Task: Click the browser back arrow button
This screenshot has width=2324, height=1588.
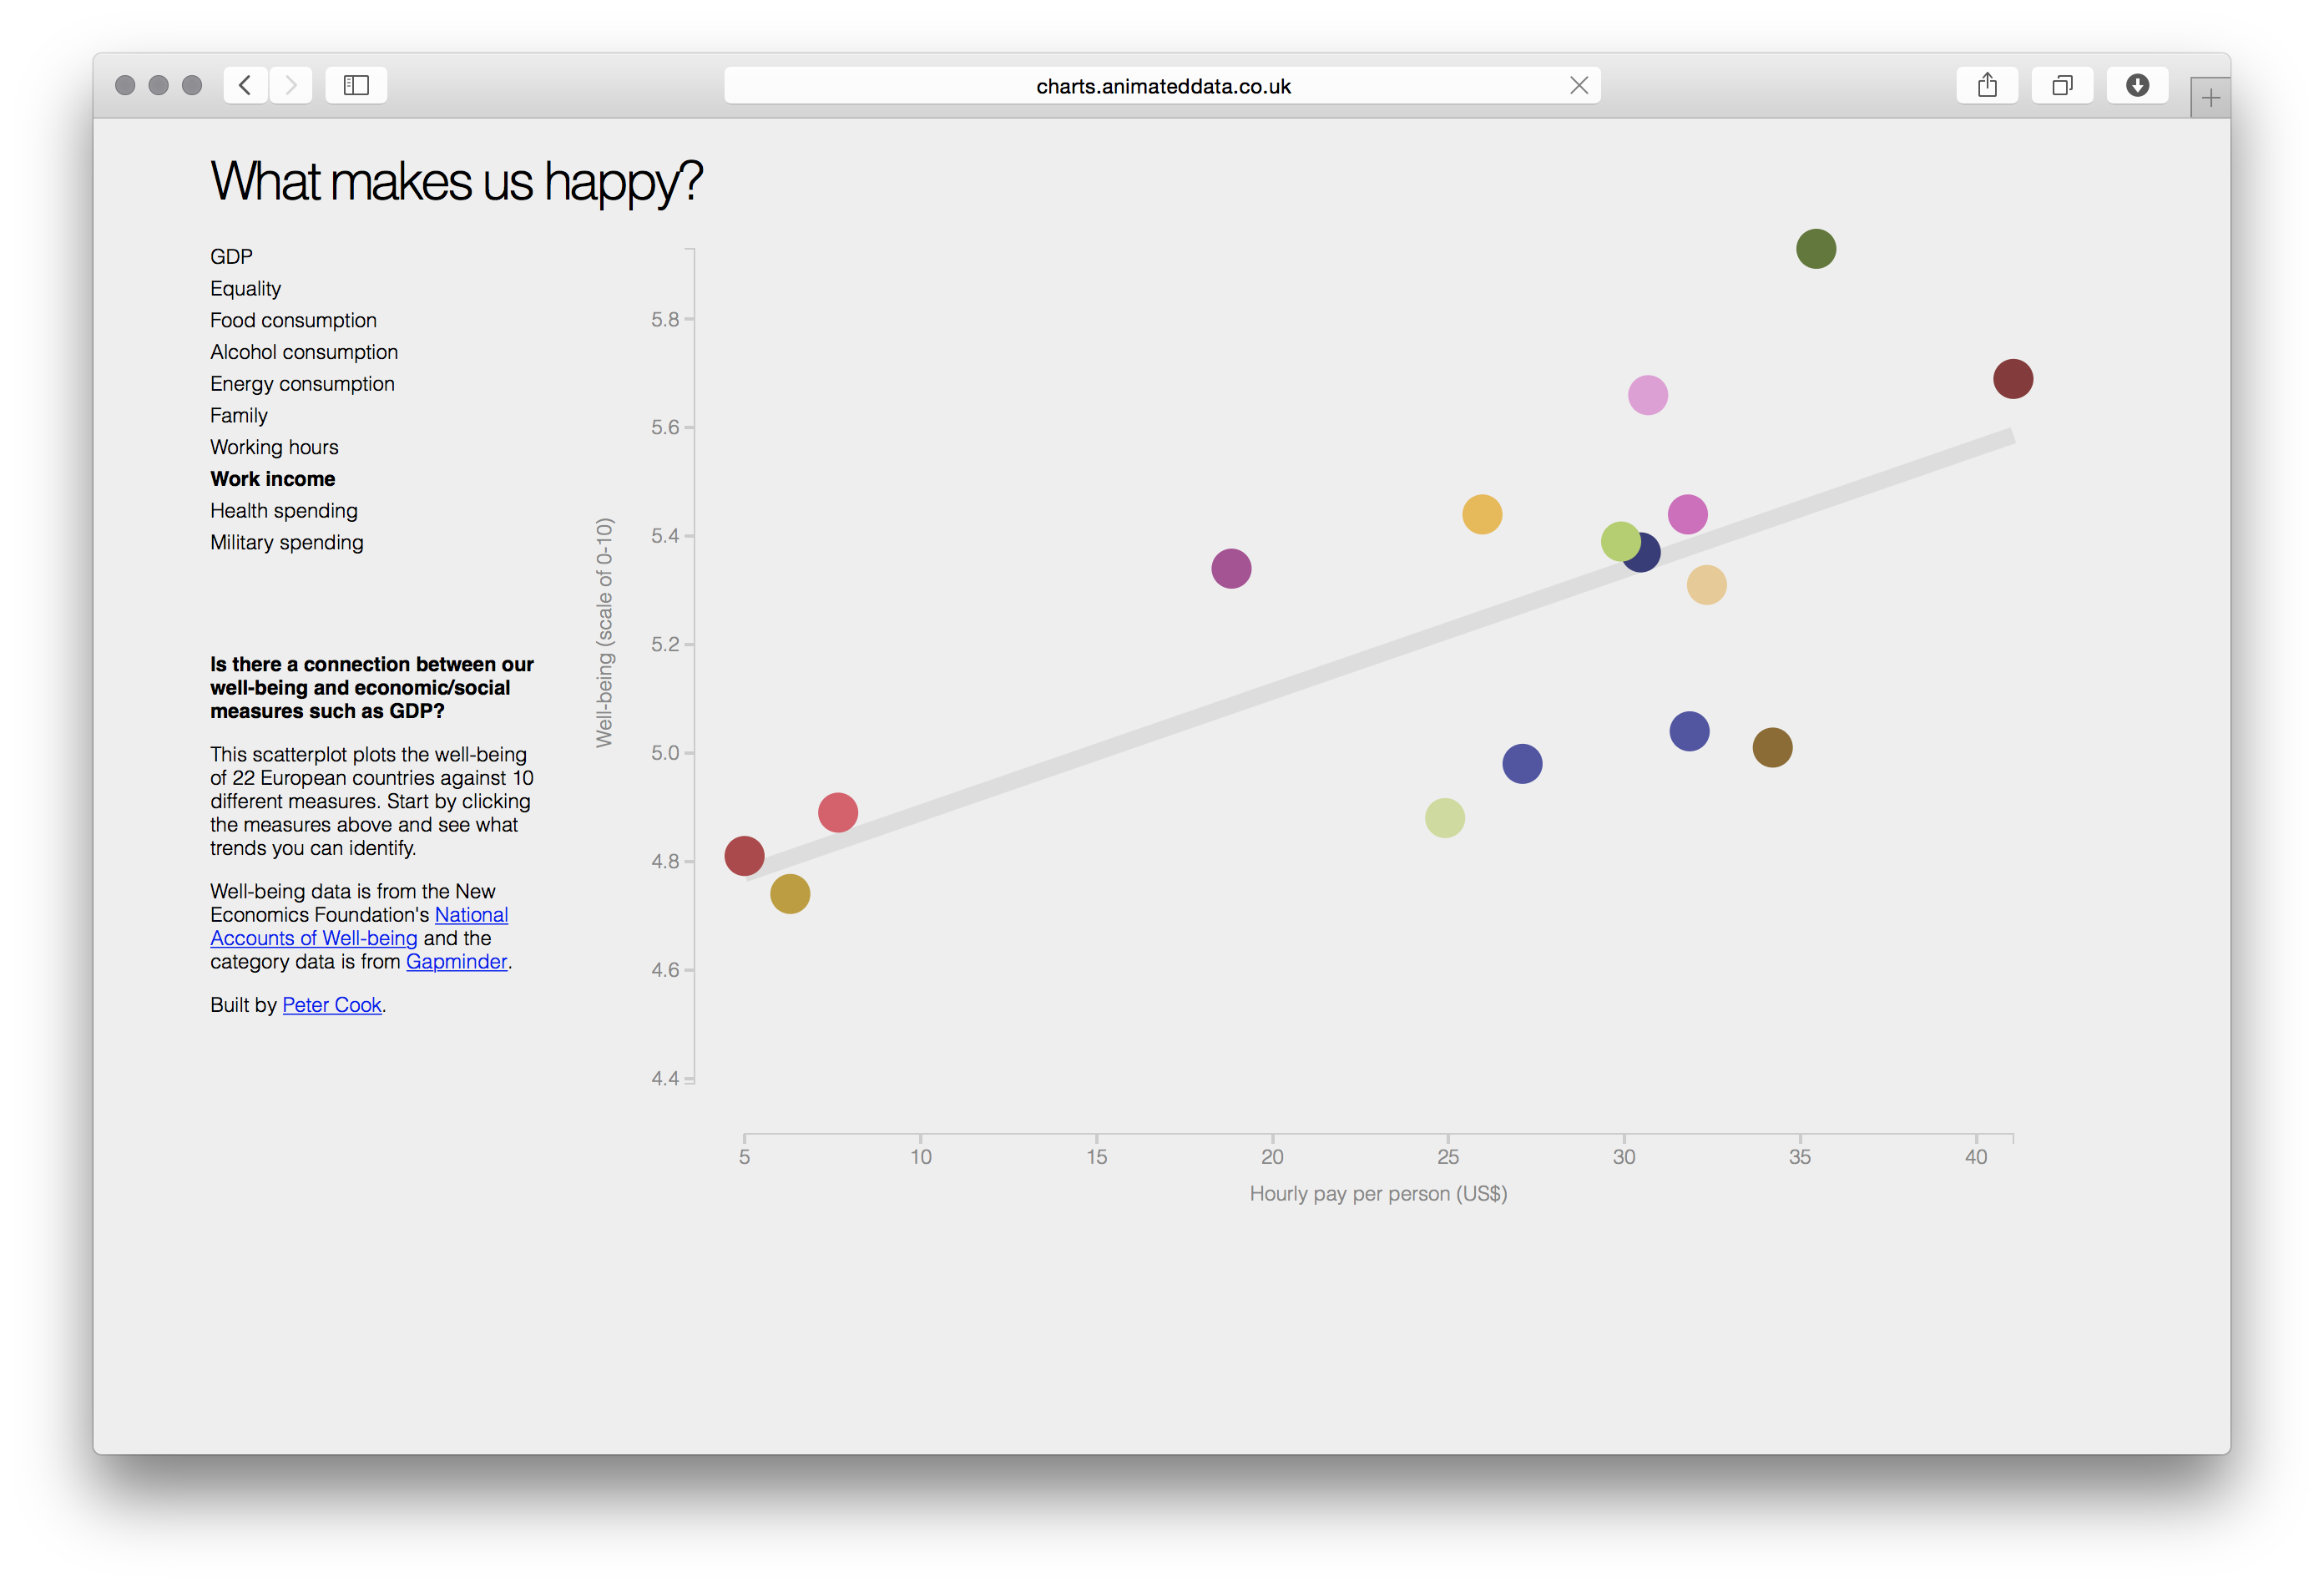Action: pyautogui.click(x=245, y=85)
